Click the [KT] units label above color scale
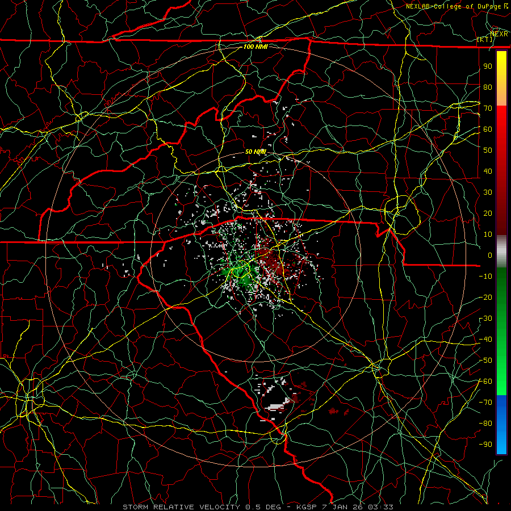Viewport: 511px width, 511px height. 485,39
